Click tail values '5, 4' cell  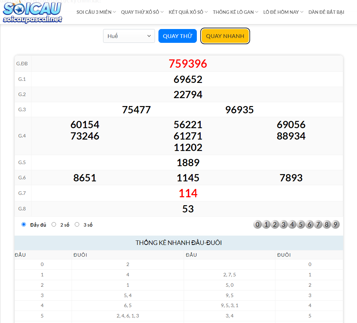pyautogui.click(x=128, y=295)
